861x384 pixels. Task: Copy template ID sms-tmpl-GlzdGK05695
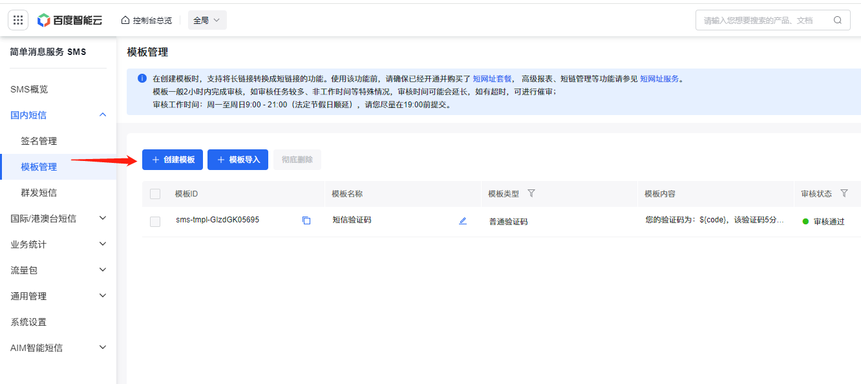pos(306,220)
